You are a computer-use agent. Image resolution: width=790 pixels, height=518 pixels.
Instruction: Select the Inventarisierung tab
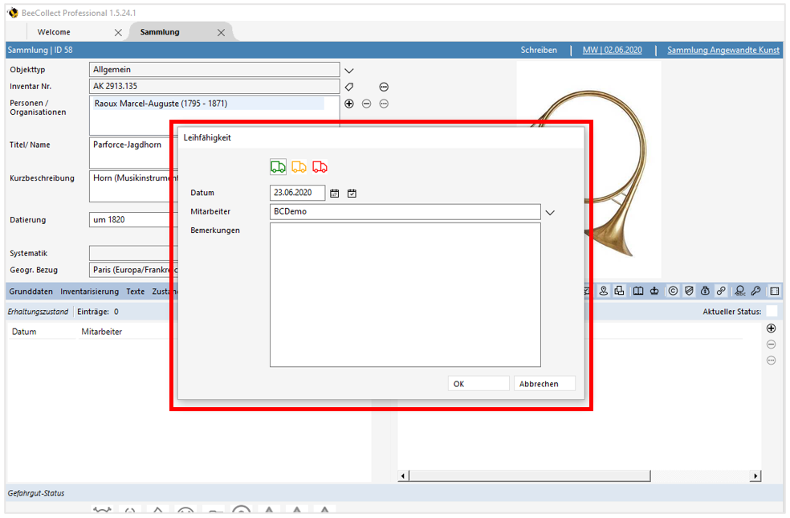[x=90, y=292]
